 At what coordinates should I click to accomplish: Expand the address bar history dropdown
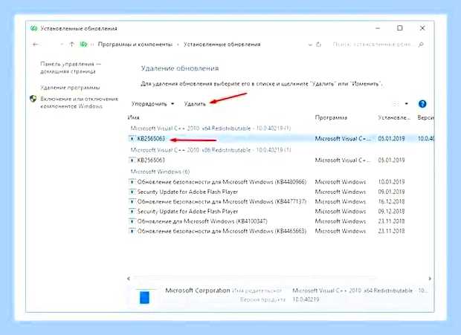click(x=310, y=45)
